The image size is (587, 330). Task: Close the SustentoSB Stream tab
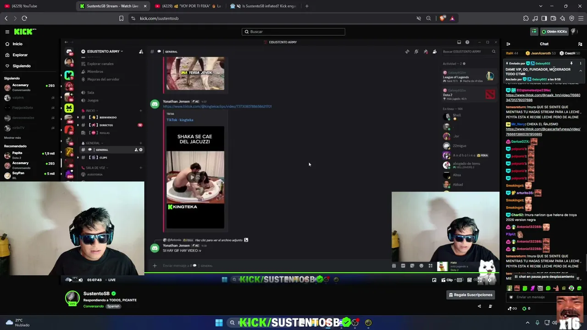(145, 6)
